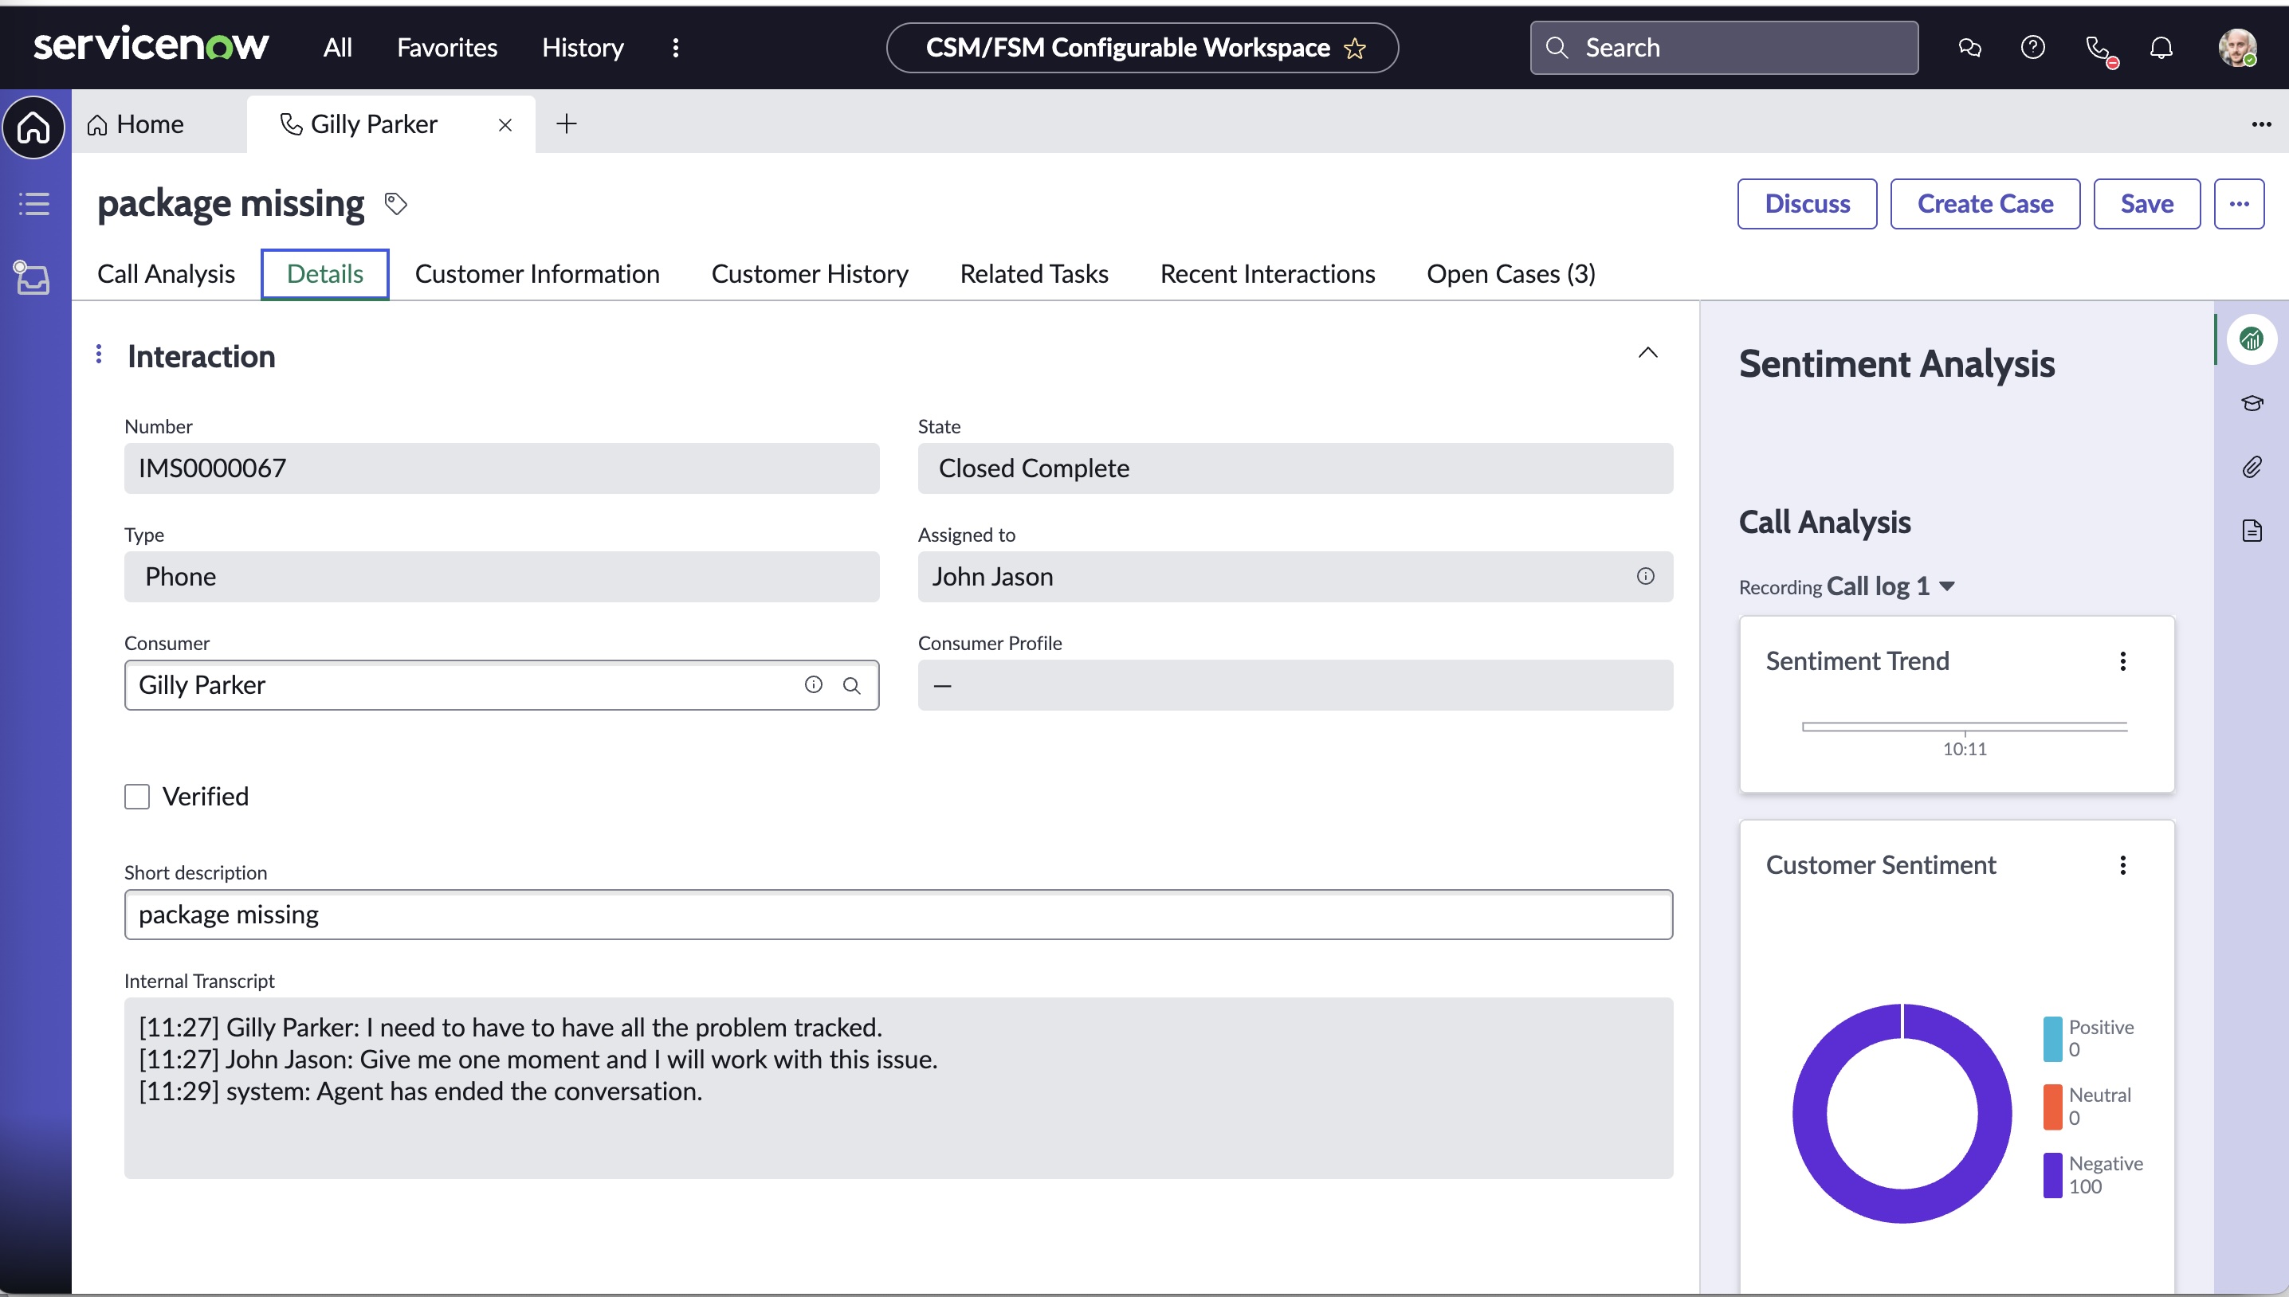
Task: Click the Number field IMS0000067
Action: point(501,468)
